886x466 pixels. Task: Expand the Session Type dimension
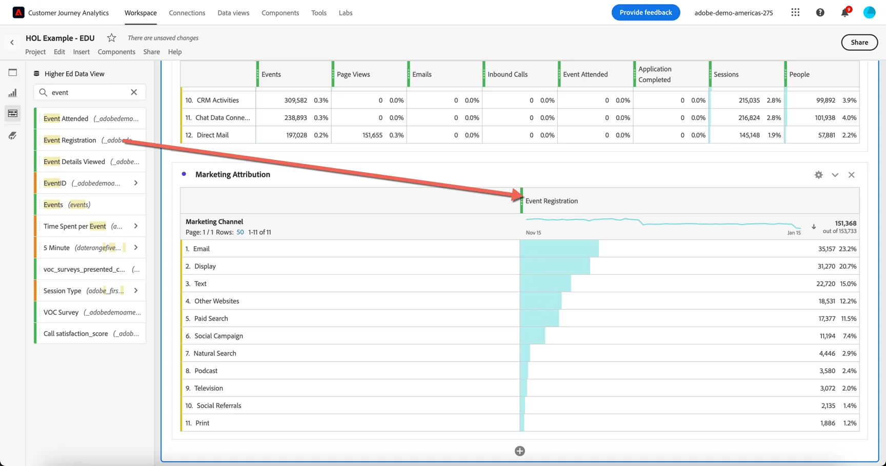[136, 291]
